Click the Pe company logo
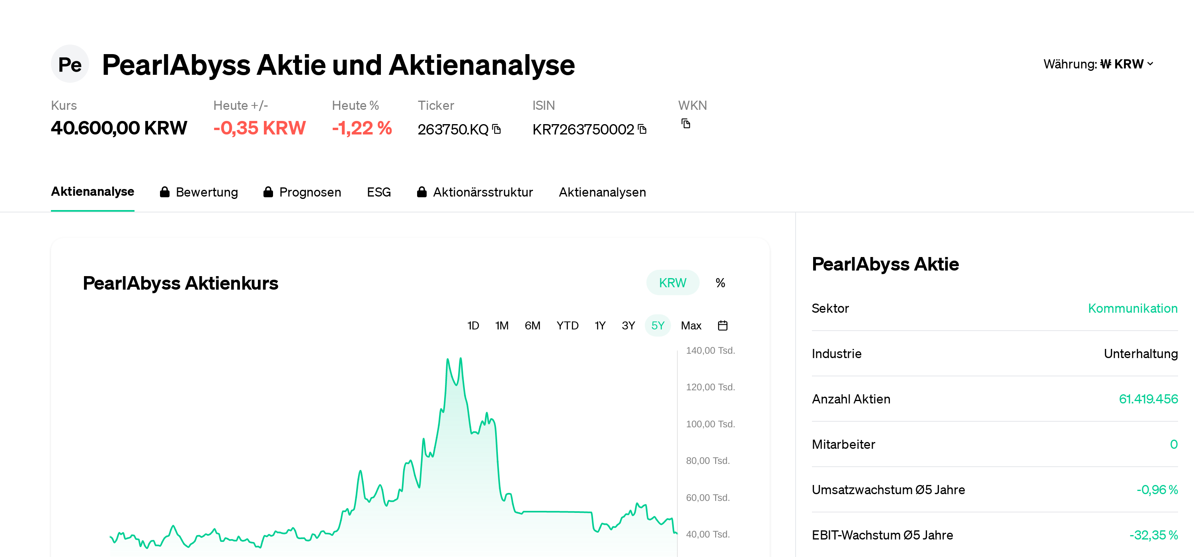Screen dimensions: 1194x557 (70, 64)
